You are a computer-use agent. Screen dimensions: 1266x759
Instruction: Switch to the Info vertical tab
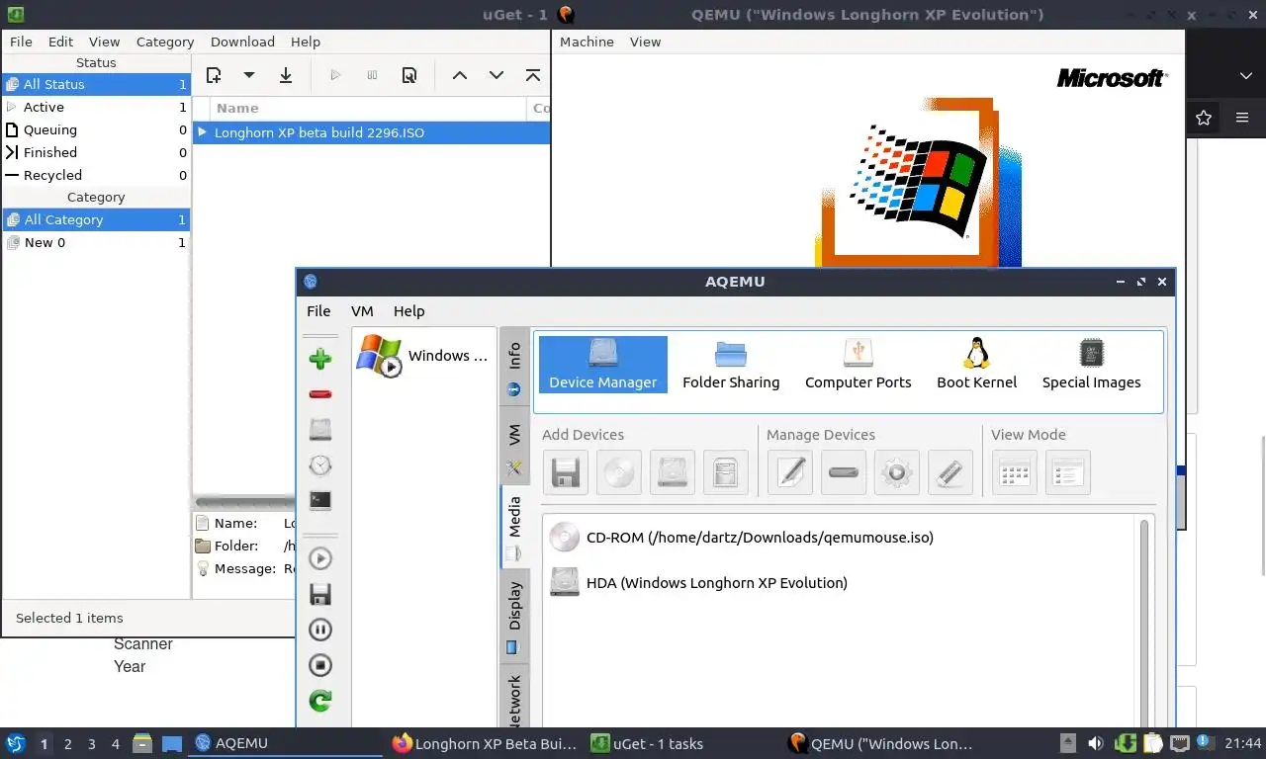pyautogui.click(x=514, y=367)
